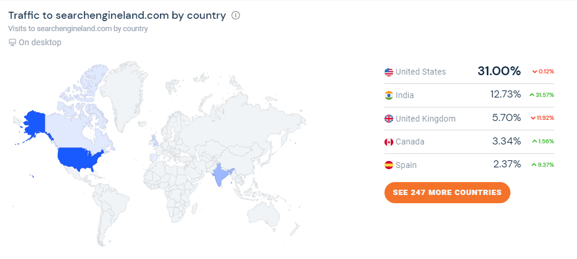Image resolution: width=577 pixels, height=259 pixels.
Task: Click the United Kingdom country name
Action: coord(425,119)
